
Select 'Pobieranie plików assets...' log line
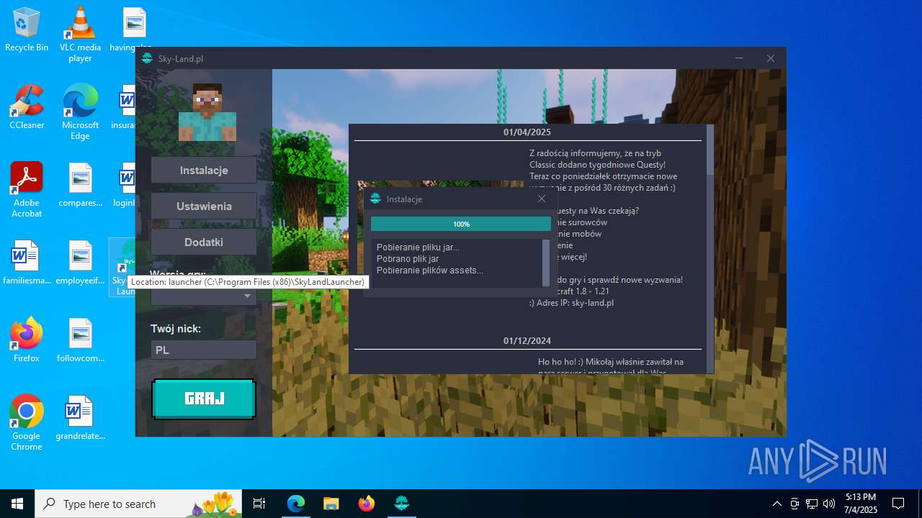[430, 271]
